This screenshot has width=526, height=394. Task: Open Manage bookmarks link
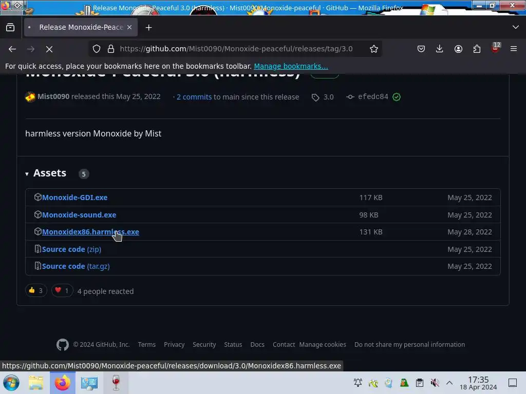tap(291, 66)
